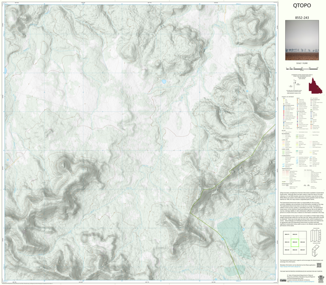This screenshot has width=326, height=285.
Task: Click the small blue lake at map centre
Action: [x=164, y=82]
